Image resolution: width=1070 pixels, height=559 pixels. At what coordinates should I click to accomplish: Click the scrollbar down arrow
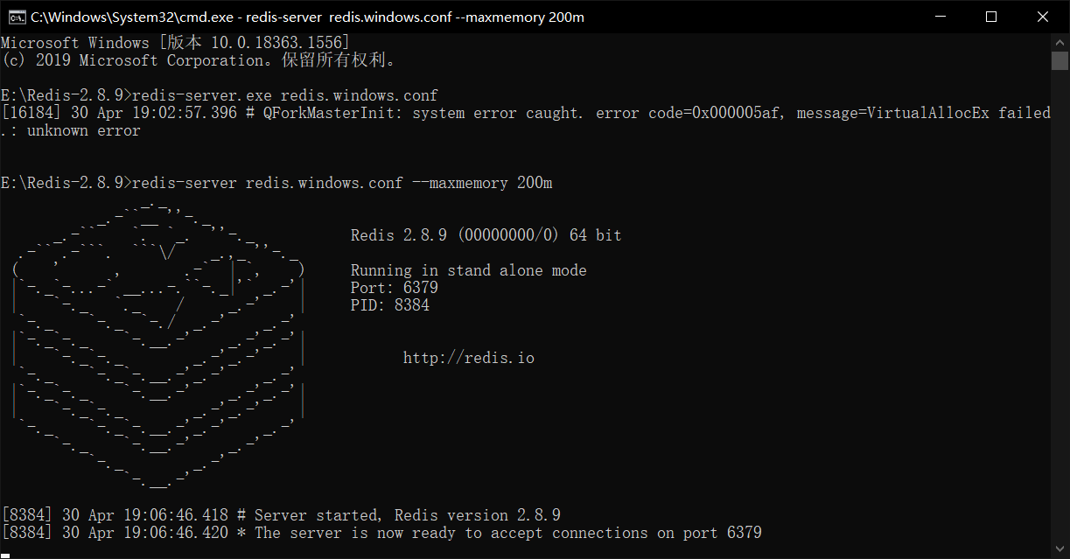pos(1060,549)
